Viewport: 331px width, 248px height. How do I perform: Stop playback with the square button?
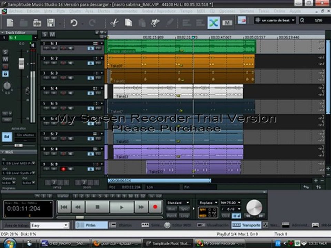pos(97,207)
